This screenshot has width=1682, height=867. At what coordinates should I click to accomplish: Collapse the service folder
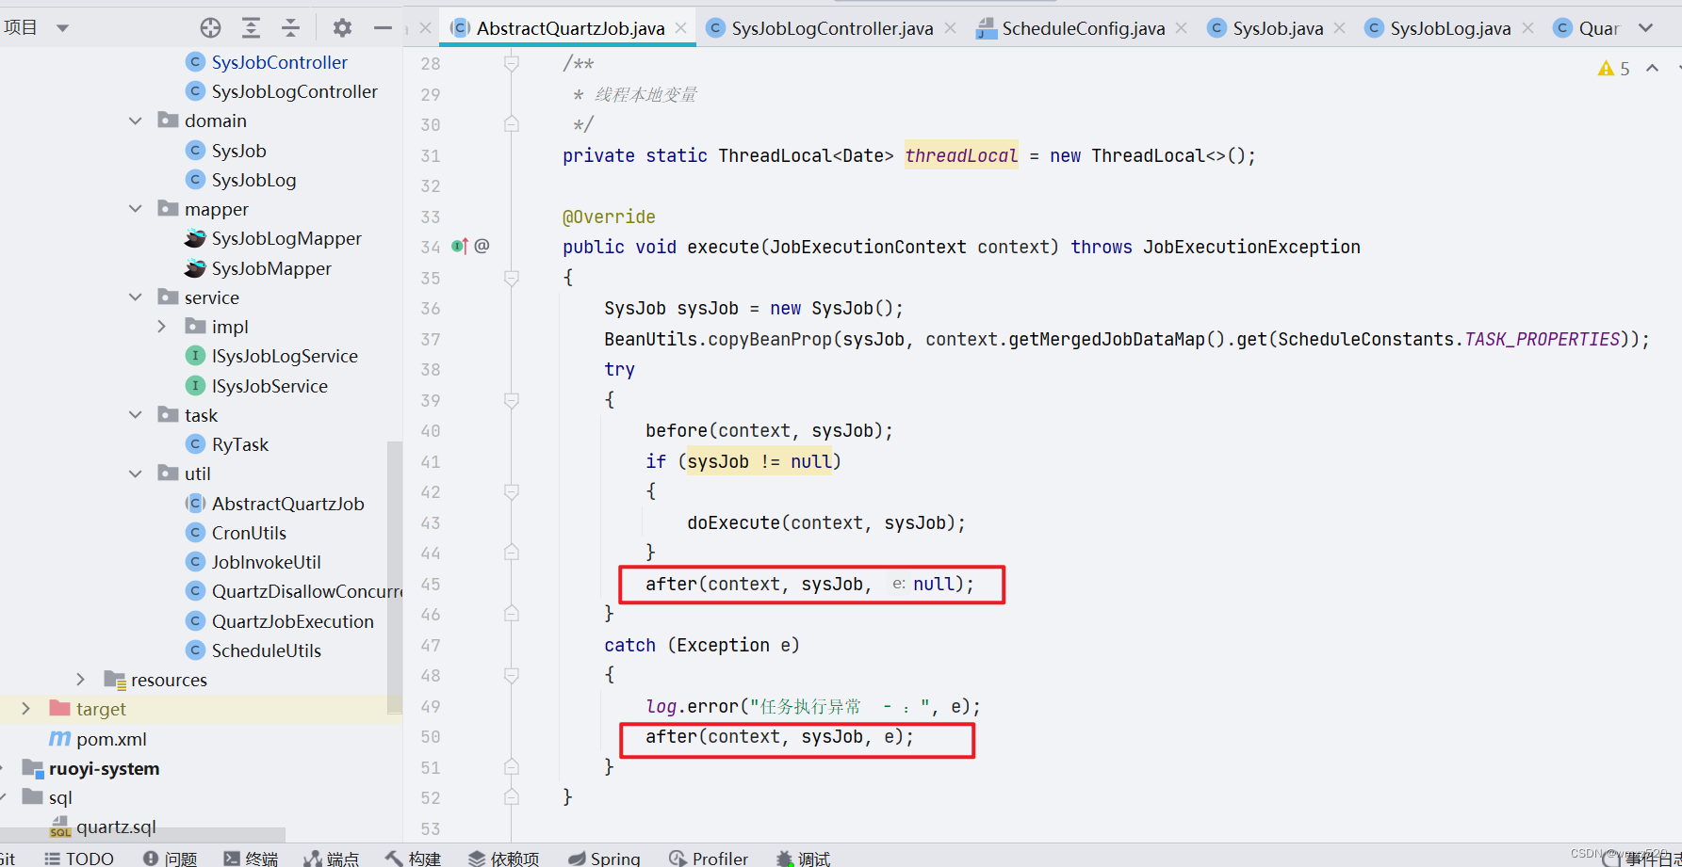pos(136,297)
